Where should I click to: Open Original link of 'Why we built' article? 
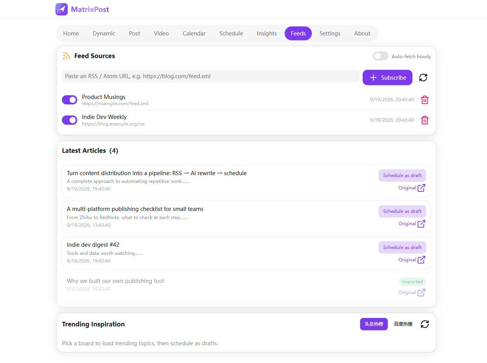point(407,293)
